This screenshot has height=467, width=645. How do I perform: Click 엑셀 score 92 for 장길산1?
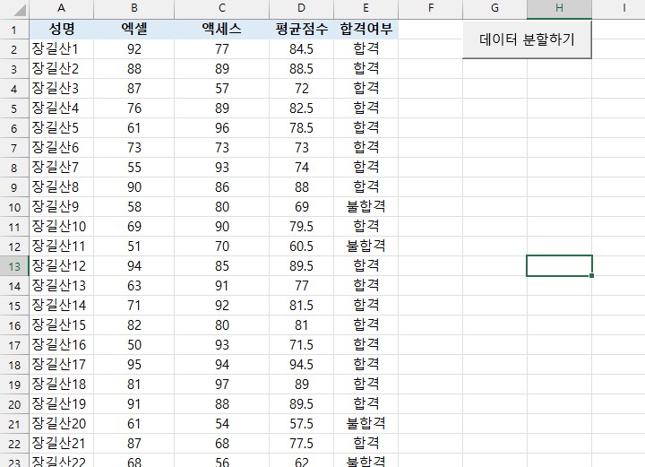pyautogui.click(x=134, y=49)
